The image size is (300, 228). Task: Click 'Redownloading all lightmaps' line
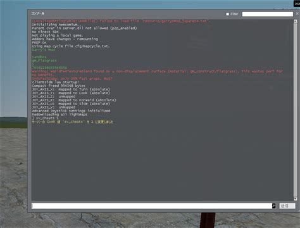pyautogui.click(x=59, y=115)
